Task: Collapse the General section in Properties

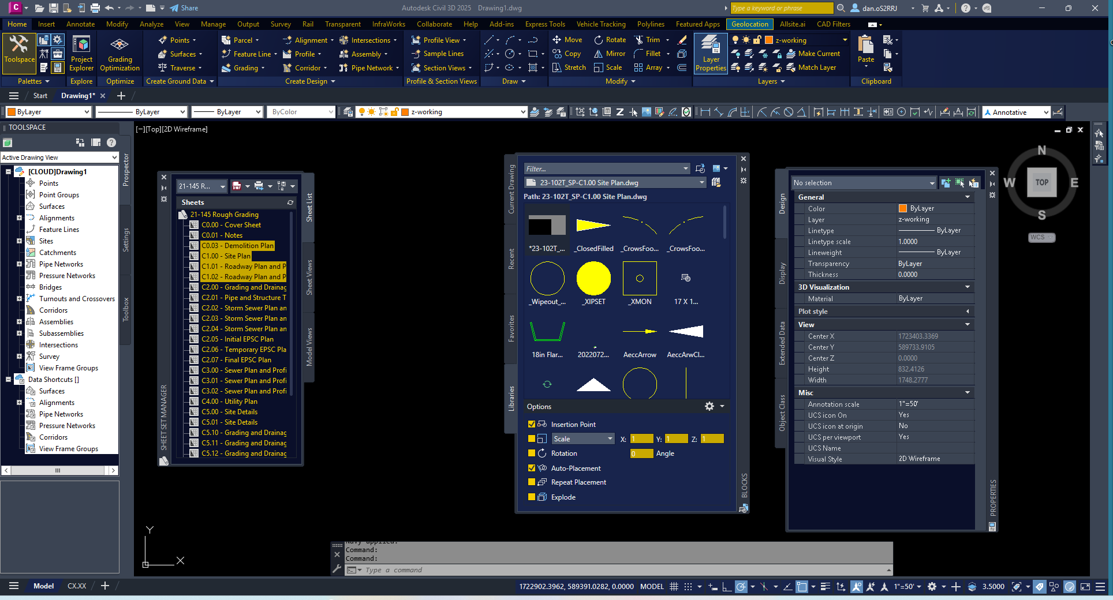Action: pyautogui.click(x=968, y=197)
